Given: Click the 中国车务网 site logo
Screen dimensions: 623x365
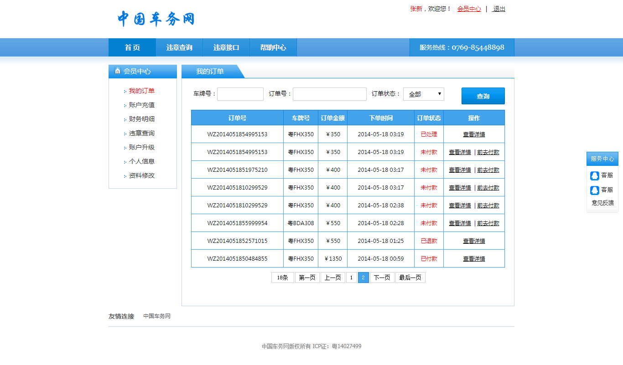Looking at the screenshot, I should click(156, 19).
